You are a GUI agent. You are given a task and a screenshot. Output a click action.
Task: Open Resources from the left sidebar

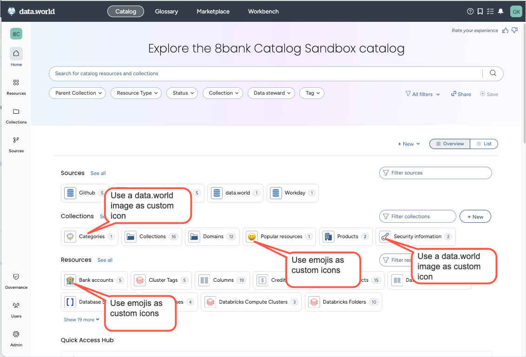[16, 83]
